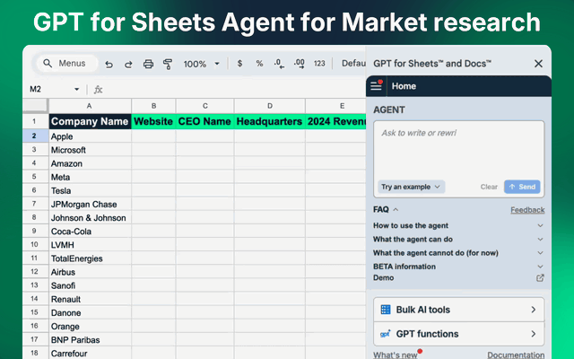Open the sidebar hamburger menu
The height and width of the screenshot is (359, 574).
tap(376, 86)
